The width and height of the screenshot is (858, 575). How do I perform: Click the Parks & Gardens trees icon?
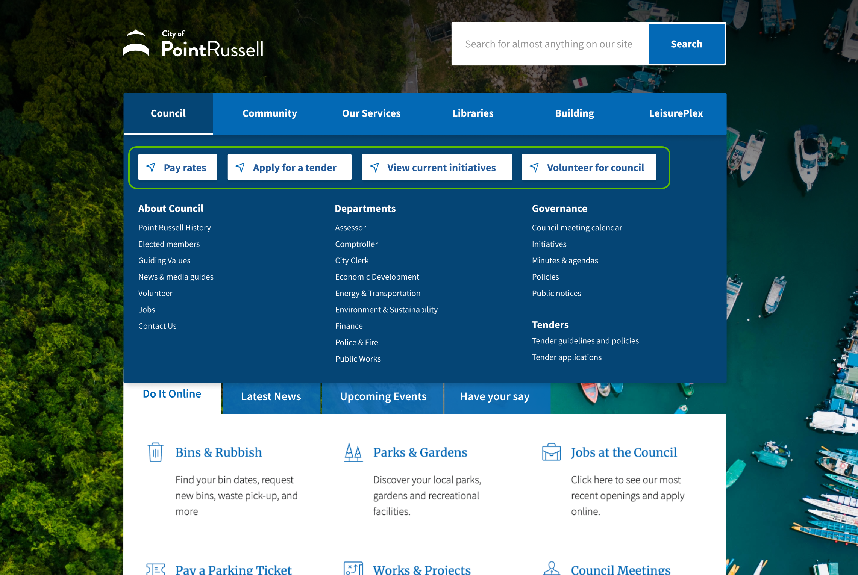pos(353,452)
